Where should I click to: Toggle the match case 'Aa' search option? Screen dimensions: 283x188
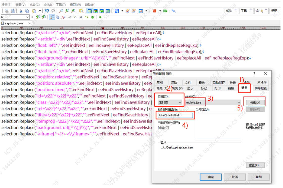pos(63,17)
